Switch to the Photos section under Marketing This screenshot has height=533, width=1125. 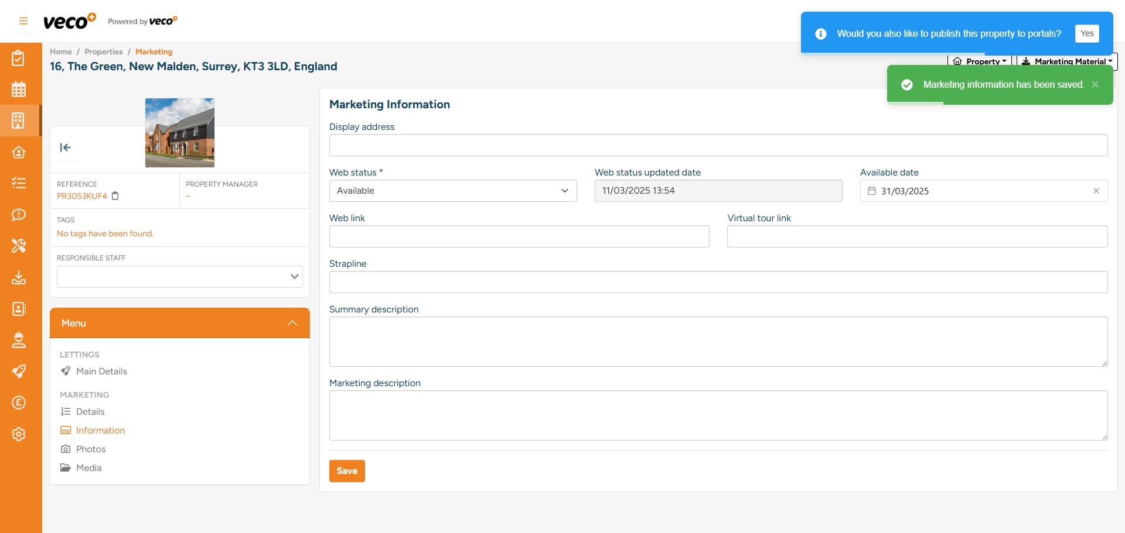[x=91, y=449]
